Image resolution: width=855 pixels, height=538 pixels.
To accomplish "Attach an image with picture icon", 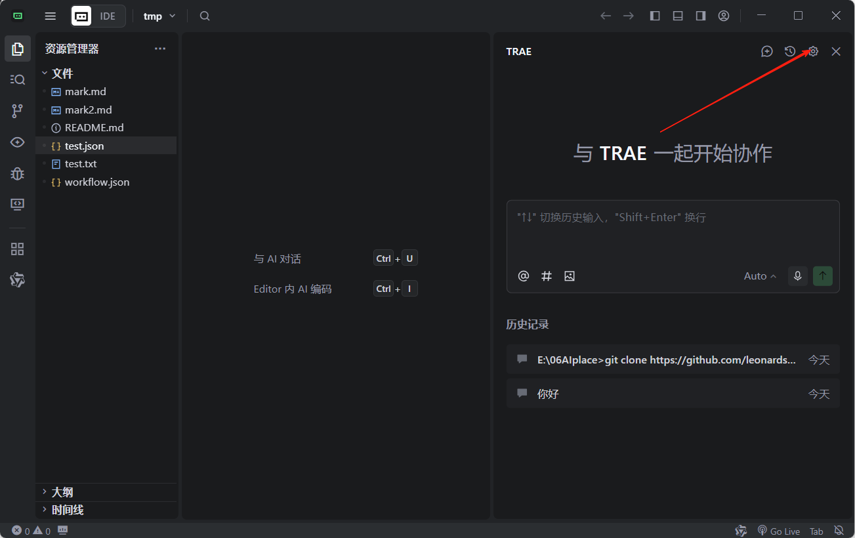I will coord(570,276).
